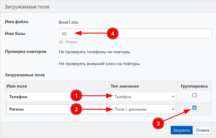Cancel the dialog with Отмена
Image resolution: width=216 pixels, height=138 pixels.
[x=202, y=130]
